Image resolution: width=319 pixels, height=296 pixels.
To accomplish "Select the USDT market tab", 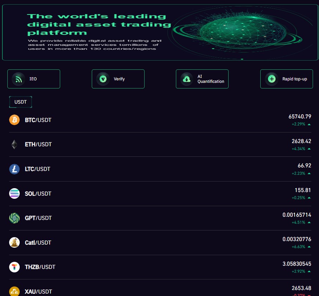I will tap(20, 102).
